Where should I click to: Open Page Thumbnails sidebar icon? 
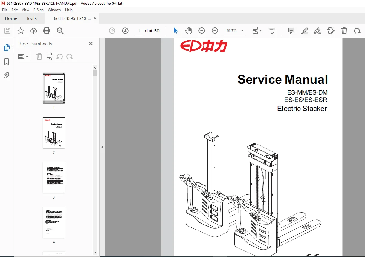click(7, 48)
